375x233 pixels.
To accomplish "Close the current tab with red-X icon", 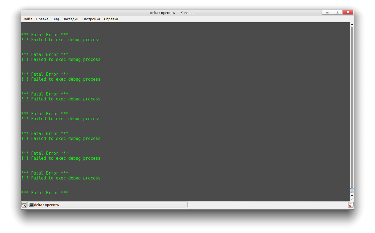I will click(x=350, y=205).
